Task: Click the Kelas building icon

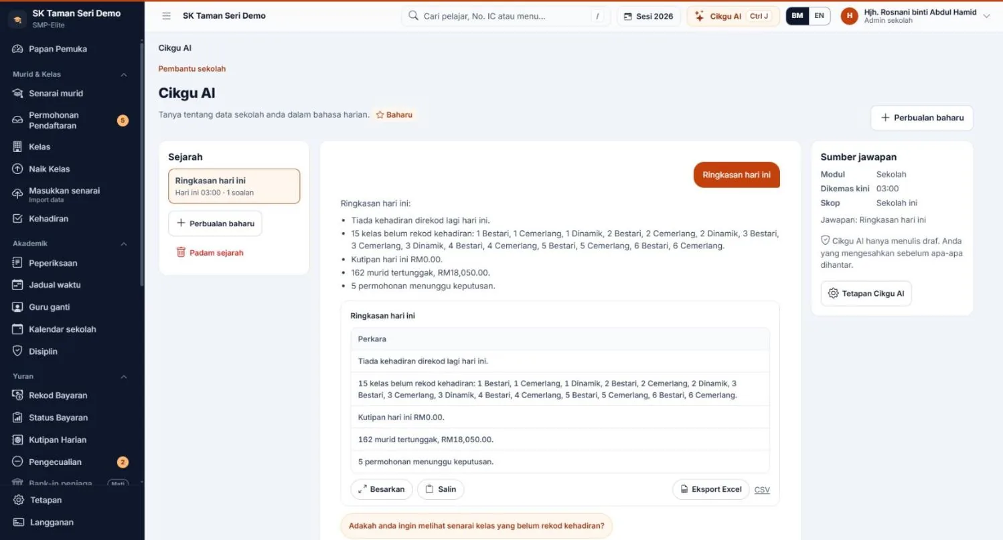Action: pos(18,147)
